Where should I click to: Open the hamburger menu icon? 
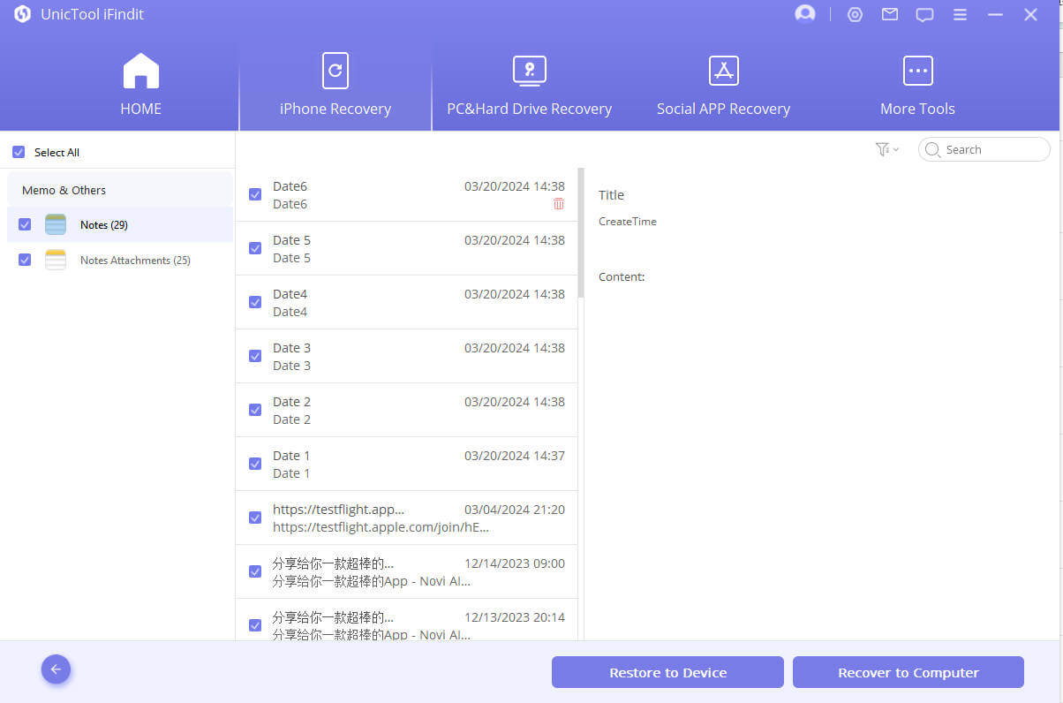coord(960,14)
